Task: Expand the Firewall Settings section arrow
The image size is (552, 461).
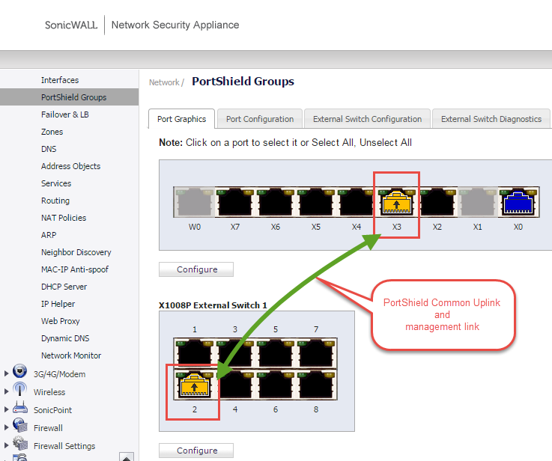Action: [7, 446]
